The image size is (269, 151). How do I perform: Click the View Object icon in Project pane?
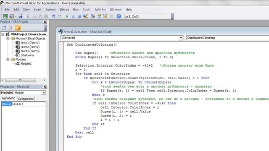click(x=11, y=28)
